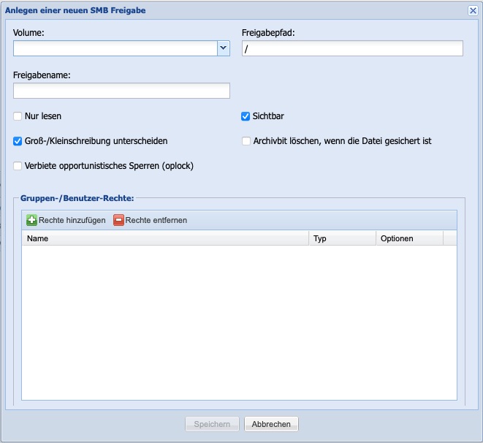483x443 pixels.
Task: Close the SMB Freigabe dialog with X
Action: coord(473,10)
